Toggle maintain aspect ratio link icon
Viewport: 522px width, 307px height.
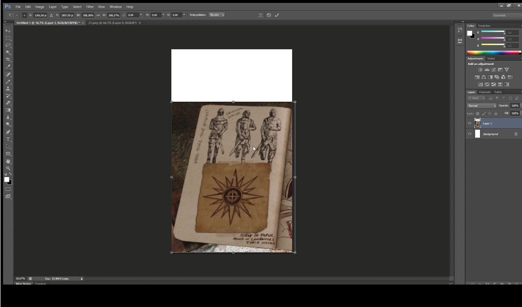[98, 15]
